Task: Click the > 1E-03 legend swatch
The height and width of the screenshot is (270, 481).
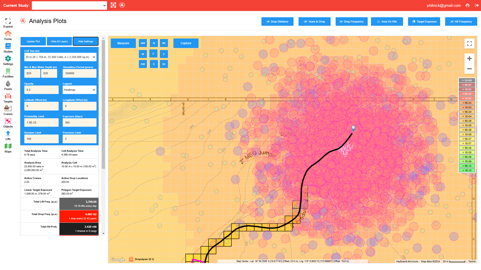Action: (x=467, y=107)
